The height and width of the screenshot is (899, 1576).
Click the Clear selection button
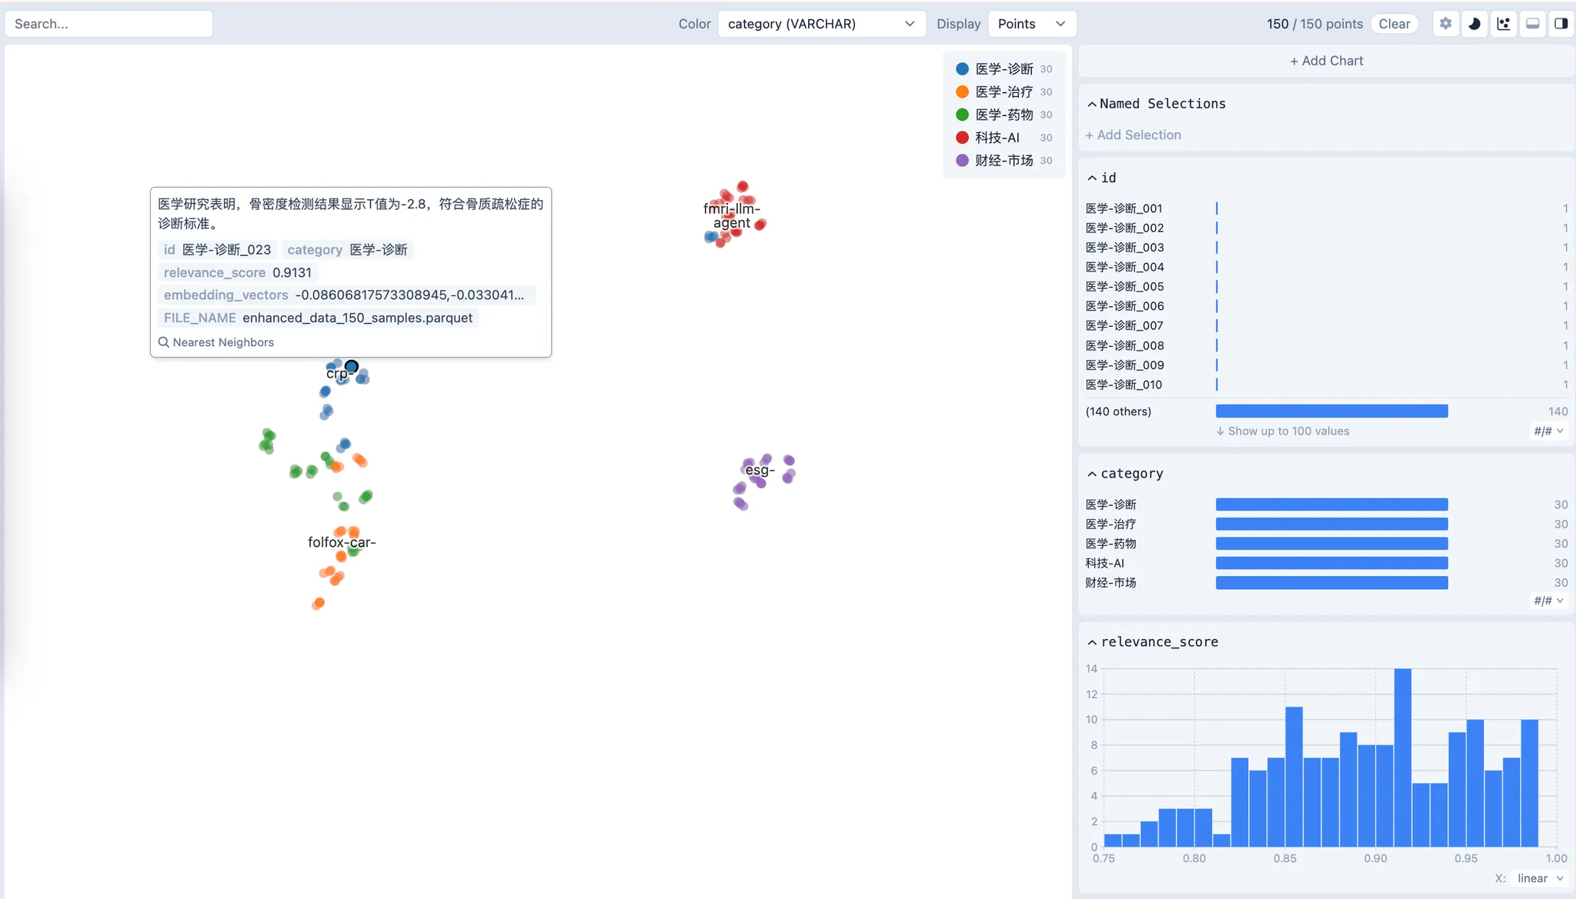(1394, 24)
